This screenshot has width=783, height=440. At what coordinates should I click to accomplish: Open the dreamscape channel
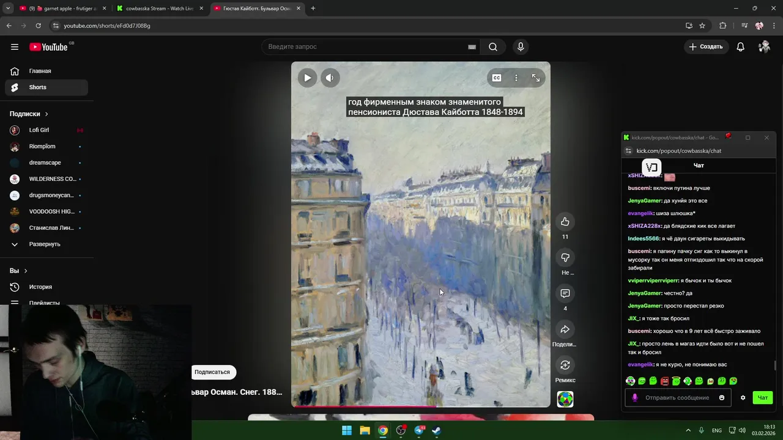coord(46,163)
